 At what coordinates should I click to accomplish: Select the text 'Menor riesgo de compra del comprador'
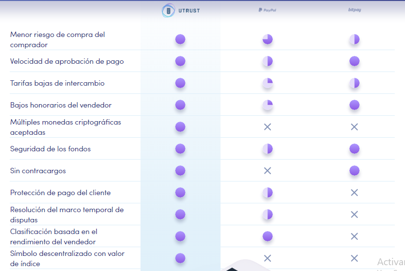pos(58,39)
